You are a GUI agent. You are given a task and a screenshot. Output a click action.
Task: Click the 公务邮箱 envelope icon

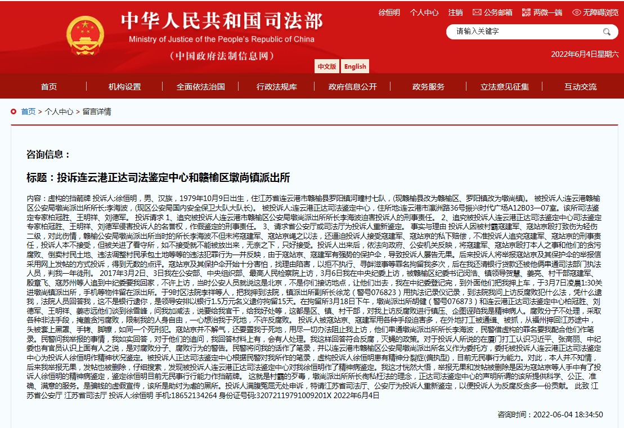coord(477,12)
